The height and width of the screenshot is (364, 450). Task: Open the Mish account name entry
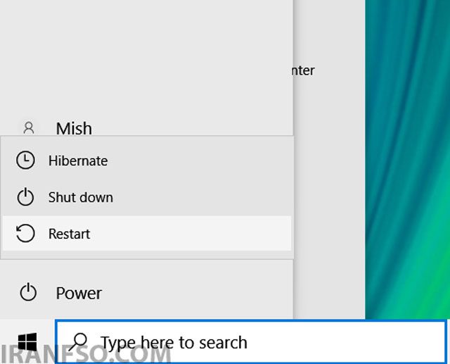74,128
